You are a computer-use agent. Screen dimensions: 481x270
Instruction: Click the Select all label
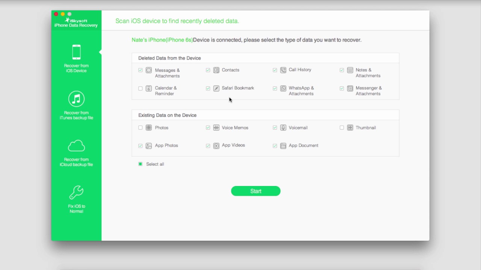pos(155,164)
